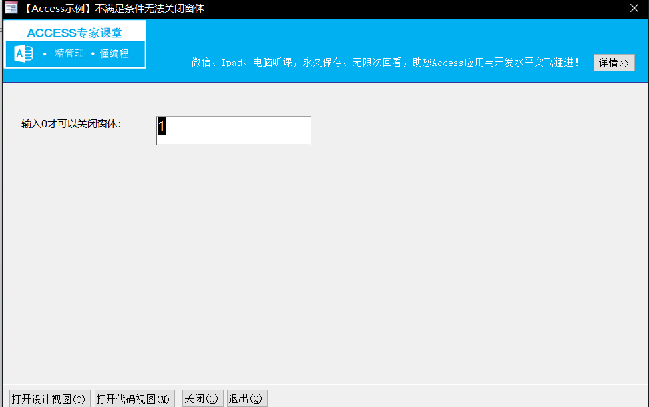Click the 精管理 slogan text
This screenshot has height=407, width=649.
pos(69,53)
